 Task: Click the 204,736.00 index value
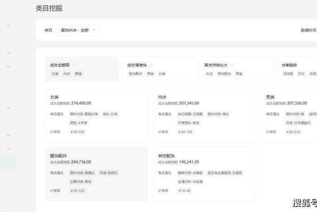pos(81,162)
